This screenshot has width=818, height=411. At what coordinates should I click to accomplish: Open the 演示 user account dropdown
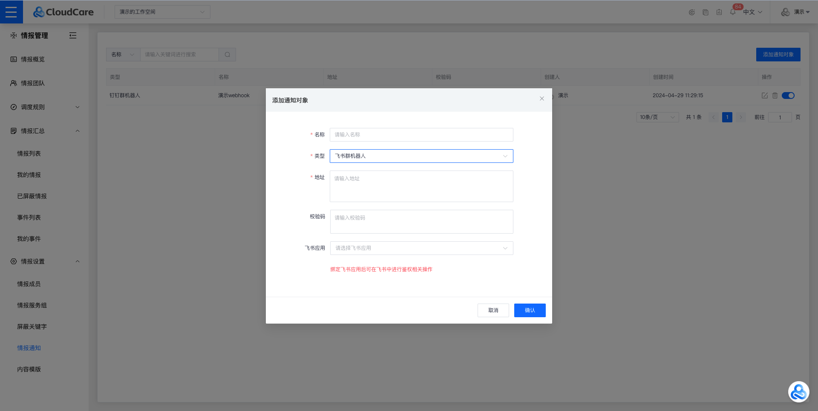pyautogui.click(x=801, y=12)
